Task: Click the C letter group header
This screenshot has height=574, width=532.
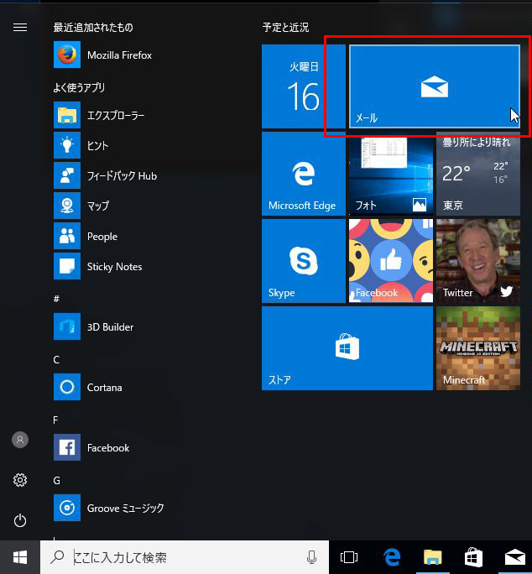Action: (x=56, y=359)
